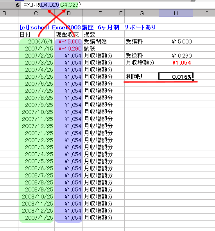Click ¥1,054 in the 2007/2/25 row
The image size is (215, 231).
(x=68, y=56)
